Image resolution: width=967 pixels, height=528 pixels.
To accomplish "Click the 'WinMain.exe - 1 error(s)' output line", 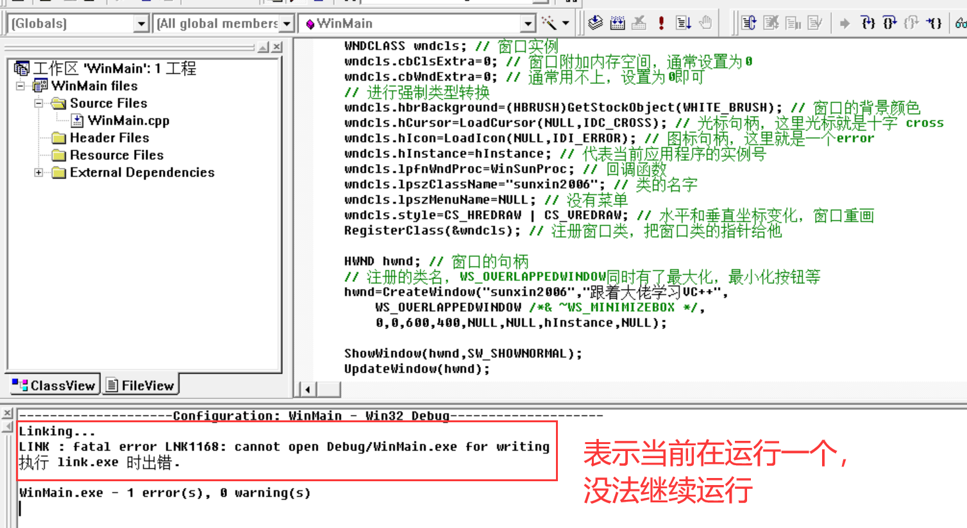I will point(165,493).
